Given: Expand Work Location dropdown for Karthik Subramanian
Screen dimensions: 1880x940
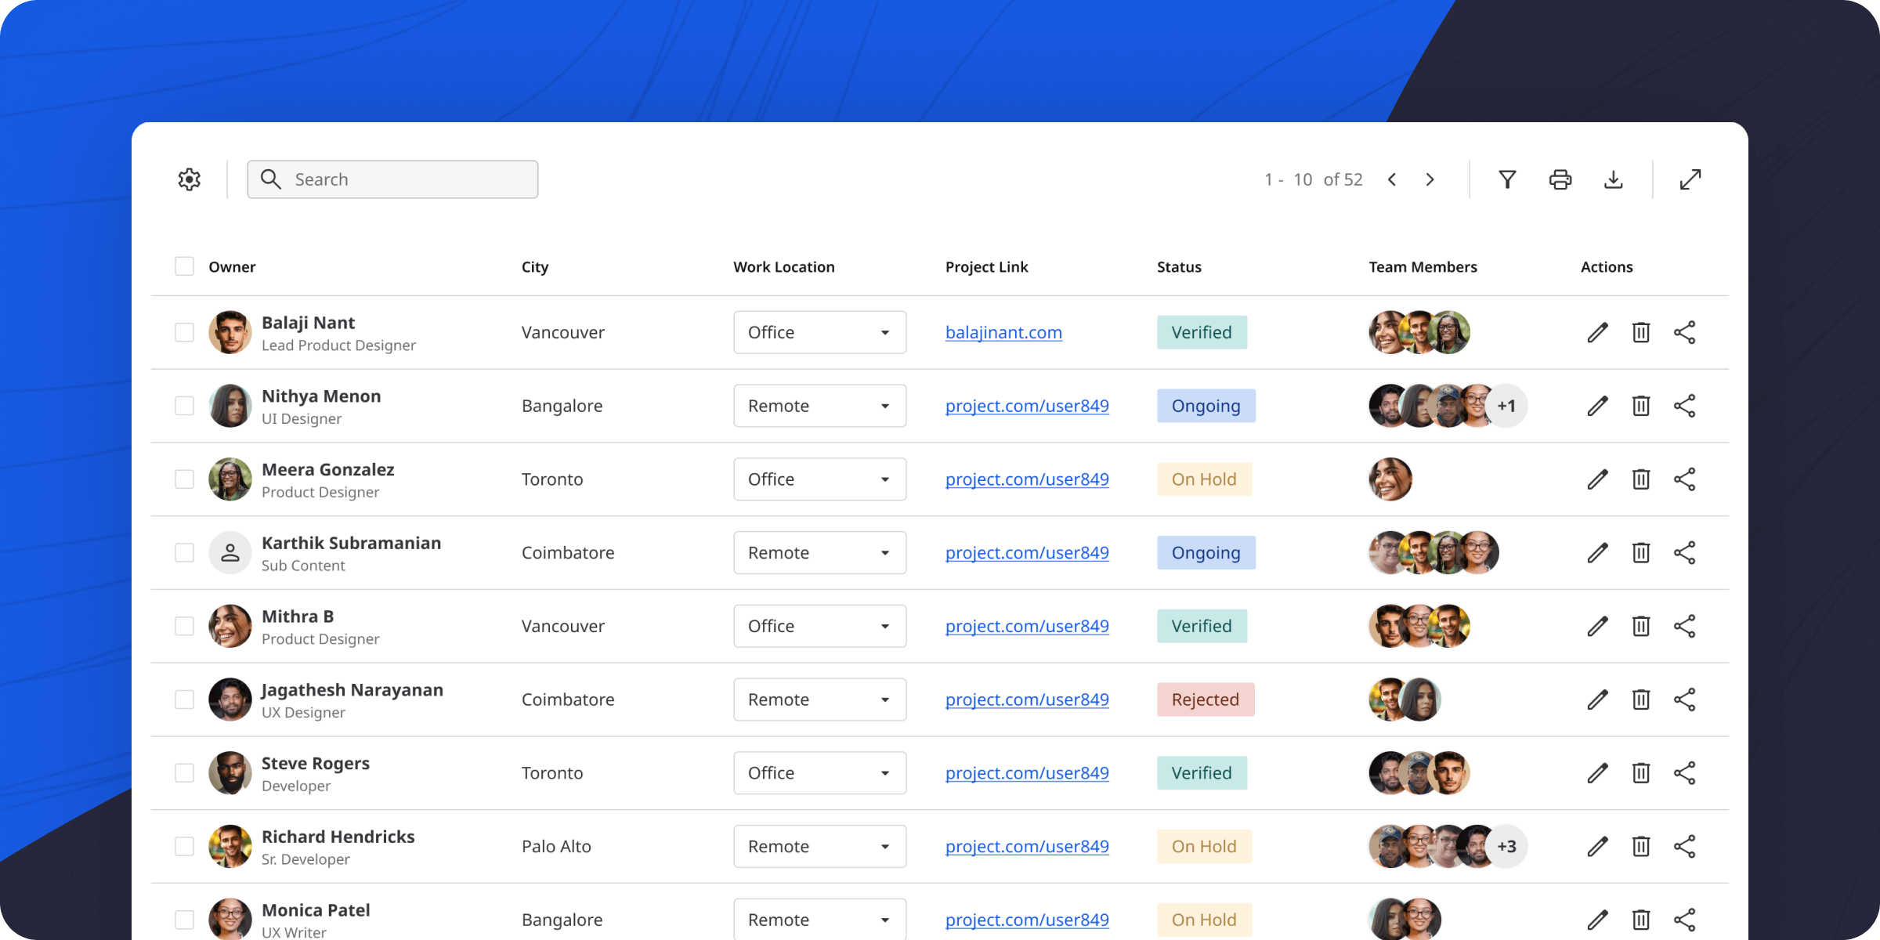Looking at the screenshot, I should pos(884,551).
